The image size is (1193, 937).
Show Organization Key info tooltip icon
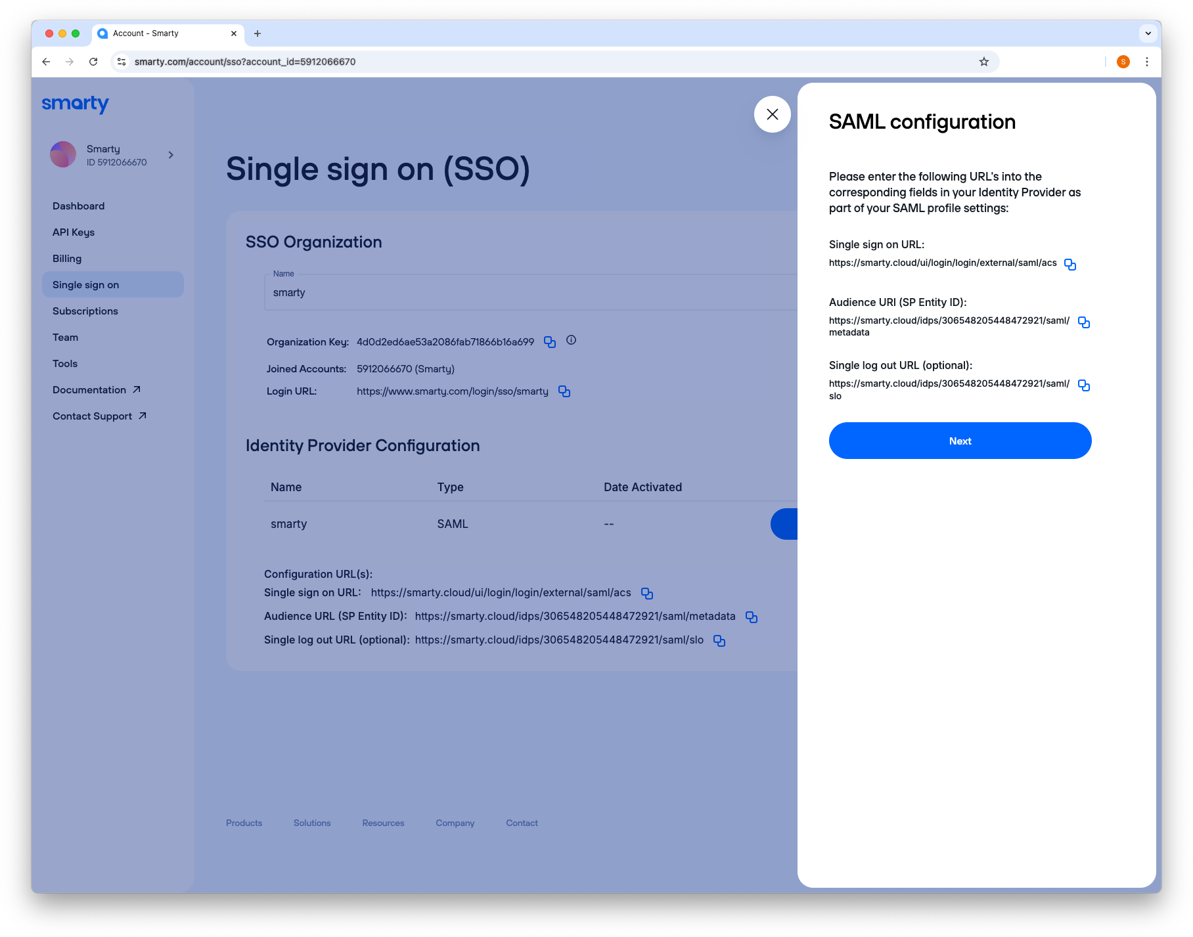[x=571, y=340]
